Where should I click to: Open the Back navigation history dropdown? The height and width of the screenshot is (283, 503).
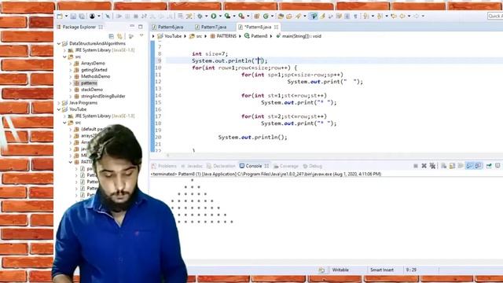[x=409, y=16]
